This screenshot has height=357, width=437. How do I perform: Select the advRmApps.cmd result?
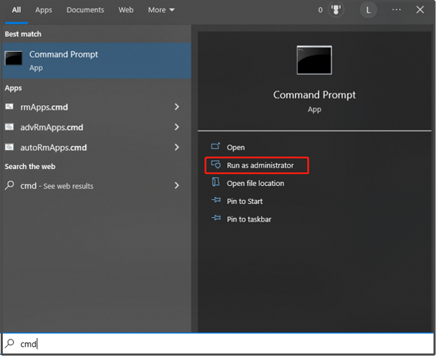[97, 127]
